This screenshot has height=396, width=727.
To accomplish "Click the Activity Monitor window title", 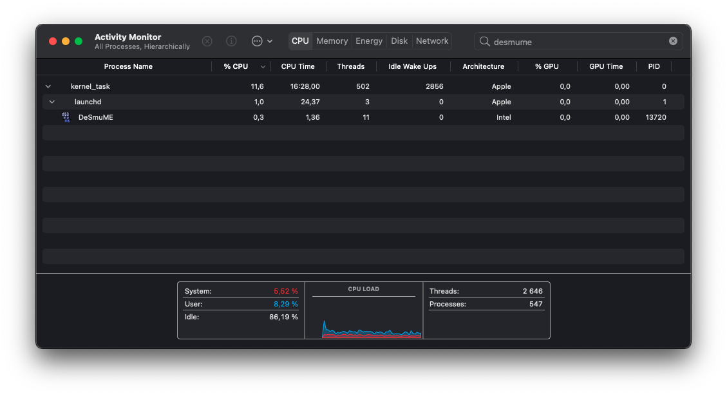I will (x=127, y=37).
